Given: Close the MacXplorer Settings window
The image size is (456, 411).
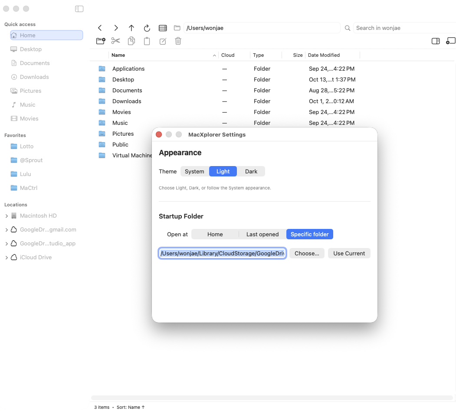Looking at the screenshot, I should [x=159, y=134].
